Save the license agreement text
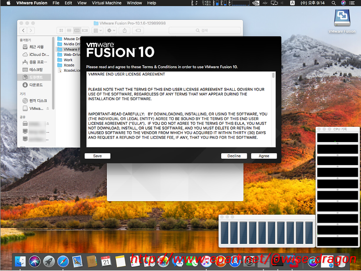Viewport: 361px width, 271px height. (x=97, y=156)
